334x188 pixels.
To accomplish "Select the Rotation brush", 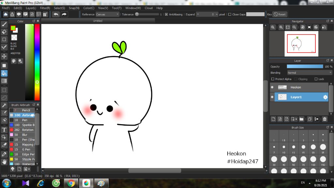I will (x=22, y=130).
